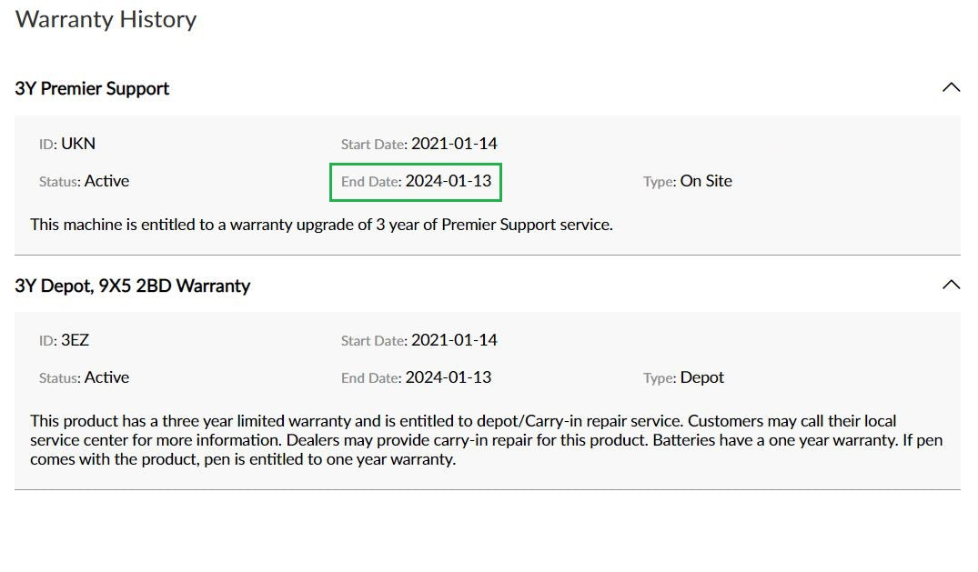This screenshot has height=572, width=978.
Task: Collapse the 3Y Premier Support section chevron
Action: pos(951,88)
